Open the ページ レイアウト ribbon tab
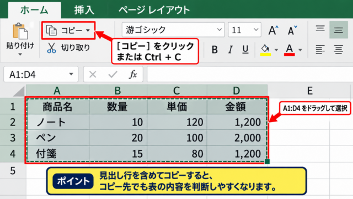This screenshot has width=353, height=199. point(154,10)
